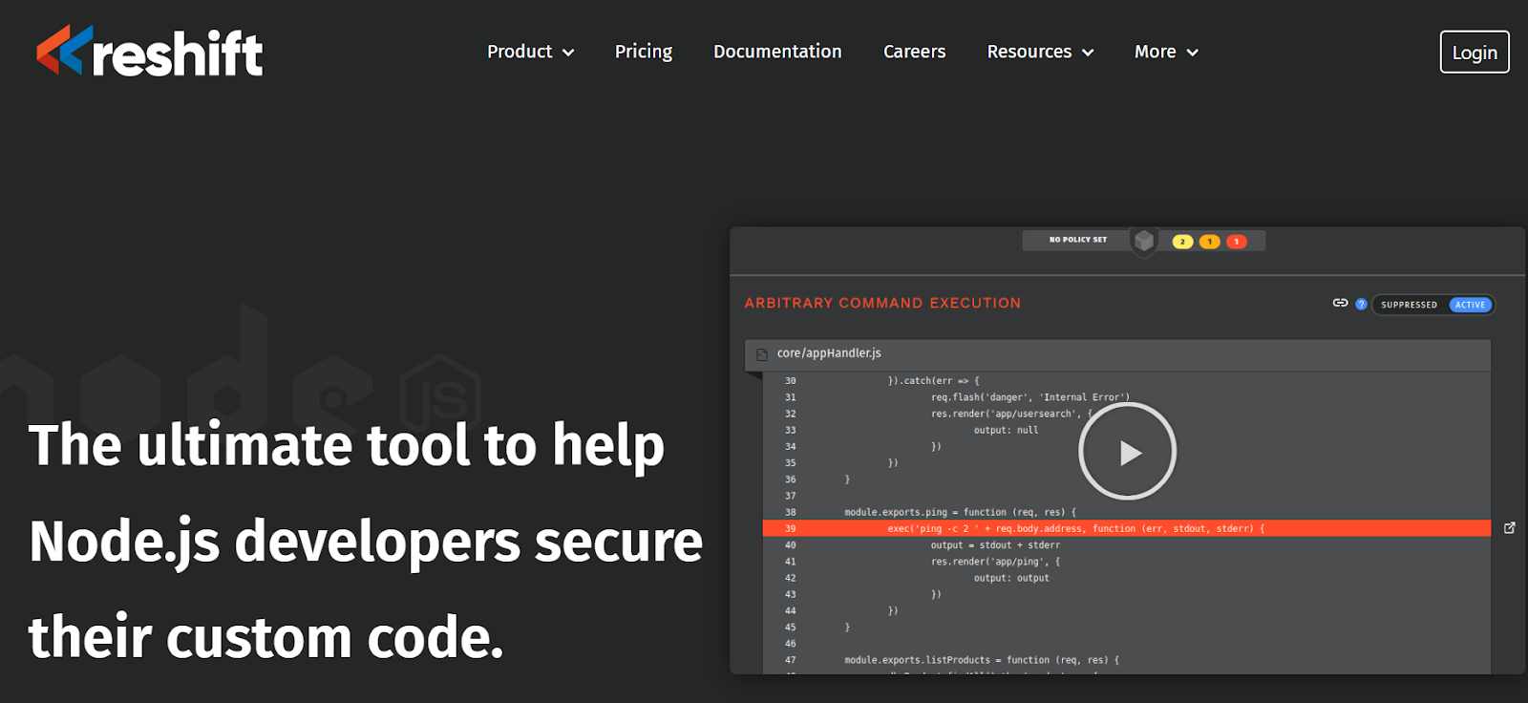Click the Arbitrary Command Execution heading
The height and width of the screenshot is (703, 1528).
point(882,303)
